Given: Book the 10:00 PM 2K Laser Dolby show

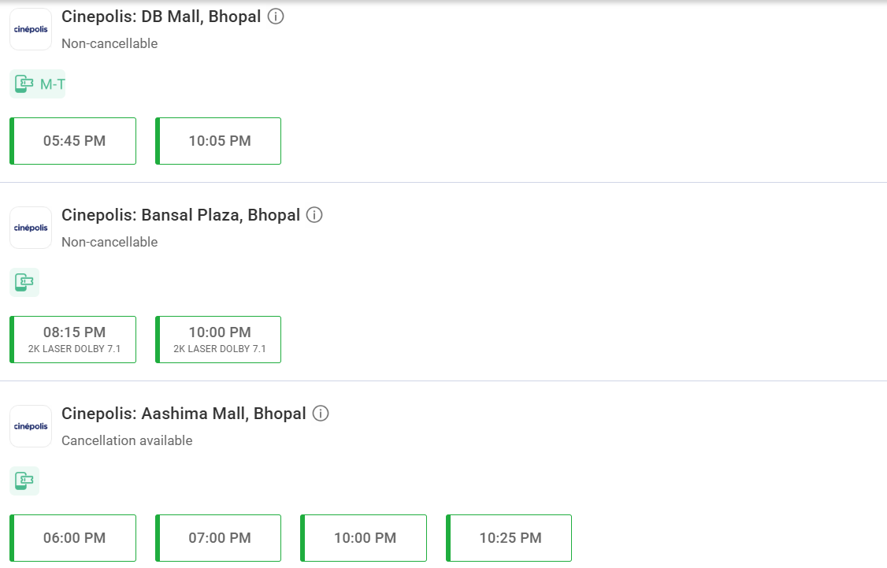Looking at the screenshot, I should pyautogui.click(x=218, y=340).
